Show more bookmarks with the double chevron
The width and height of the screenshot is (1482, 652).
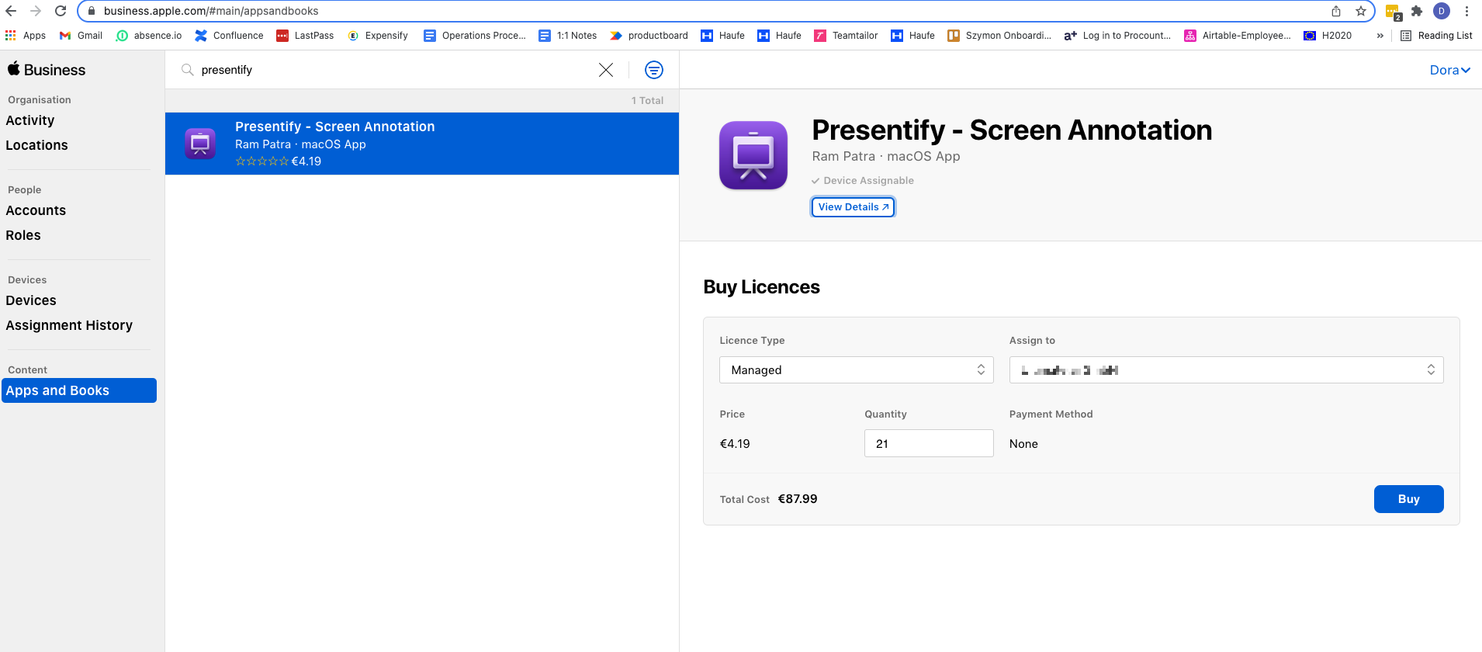1380,36
